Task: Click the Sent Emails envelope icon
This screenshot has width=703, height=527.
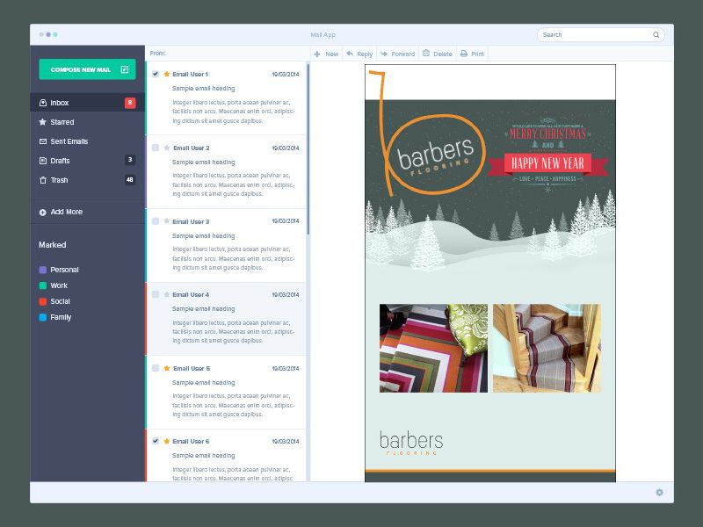Action: click(x=43, y=141)
